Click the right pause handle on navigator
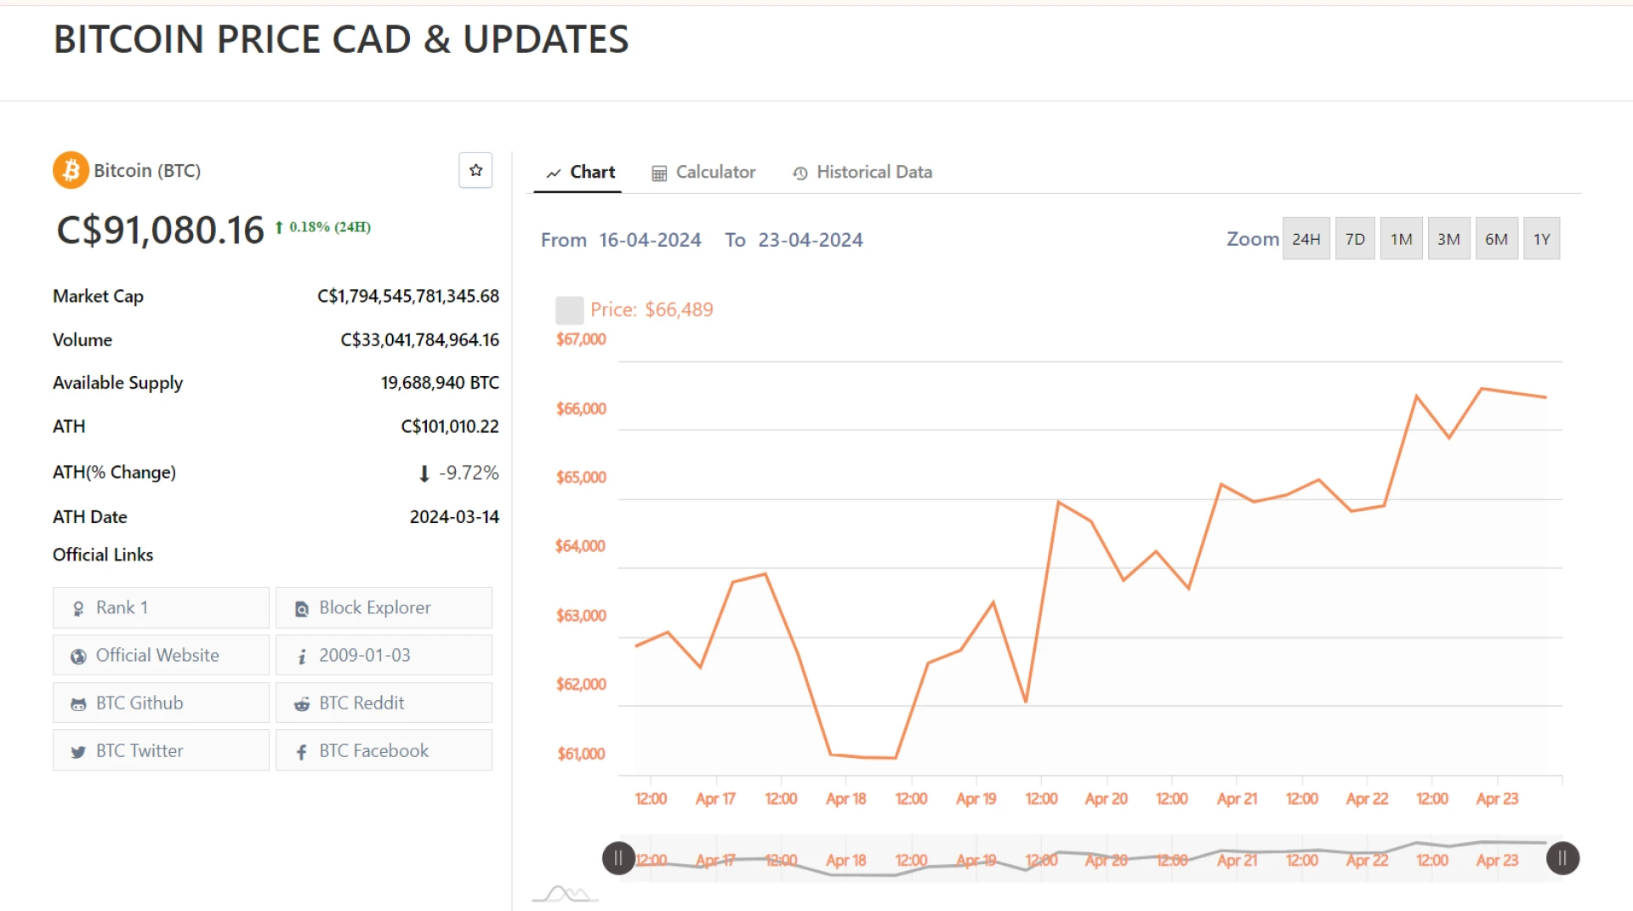 click(1562, 858)
